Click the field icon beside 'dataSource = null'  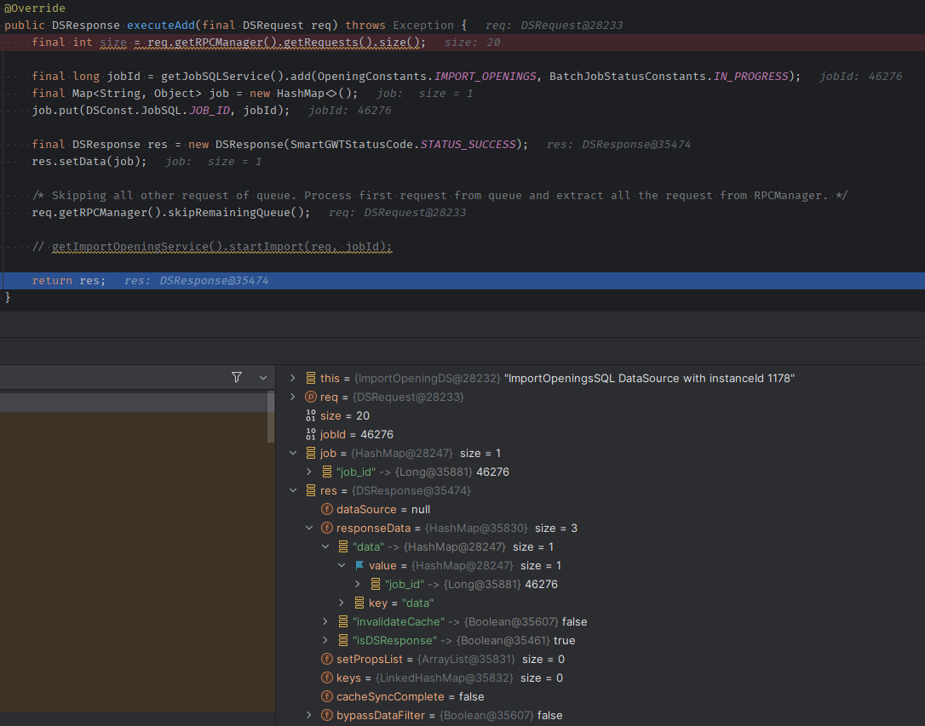tap(326, 510)
